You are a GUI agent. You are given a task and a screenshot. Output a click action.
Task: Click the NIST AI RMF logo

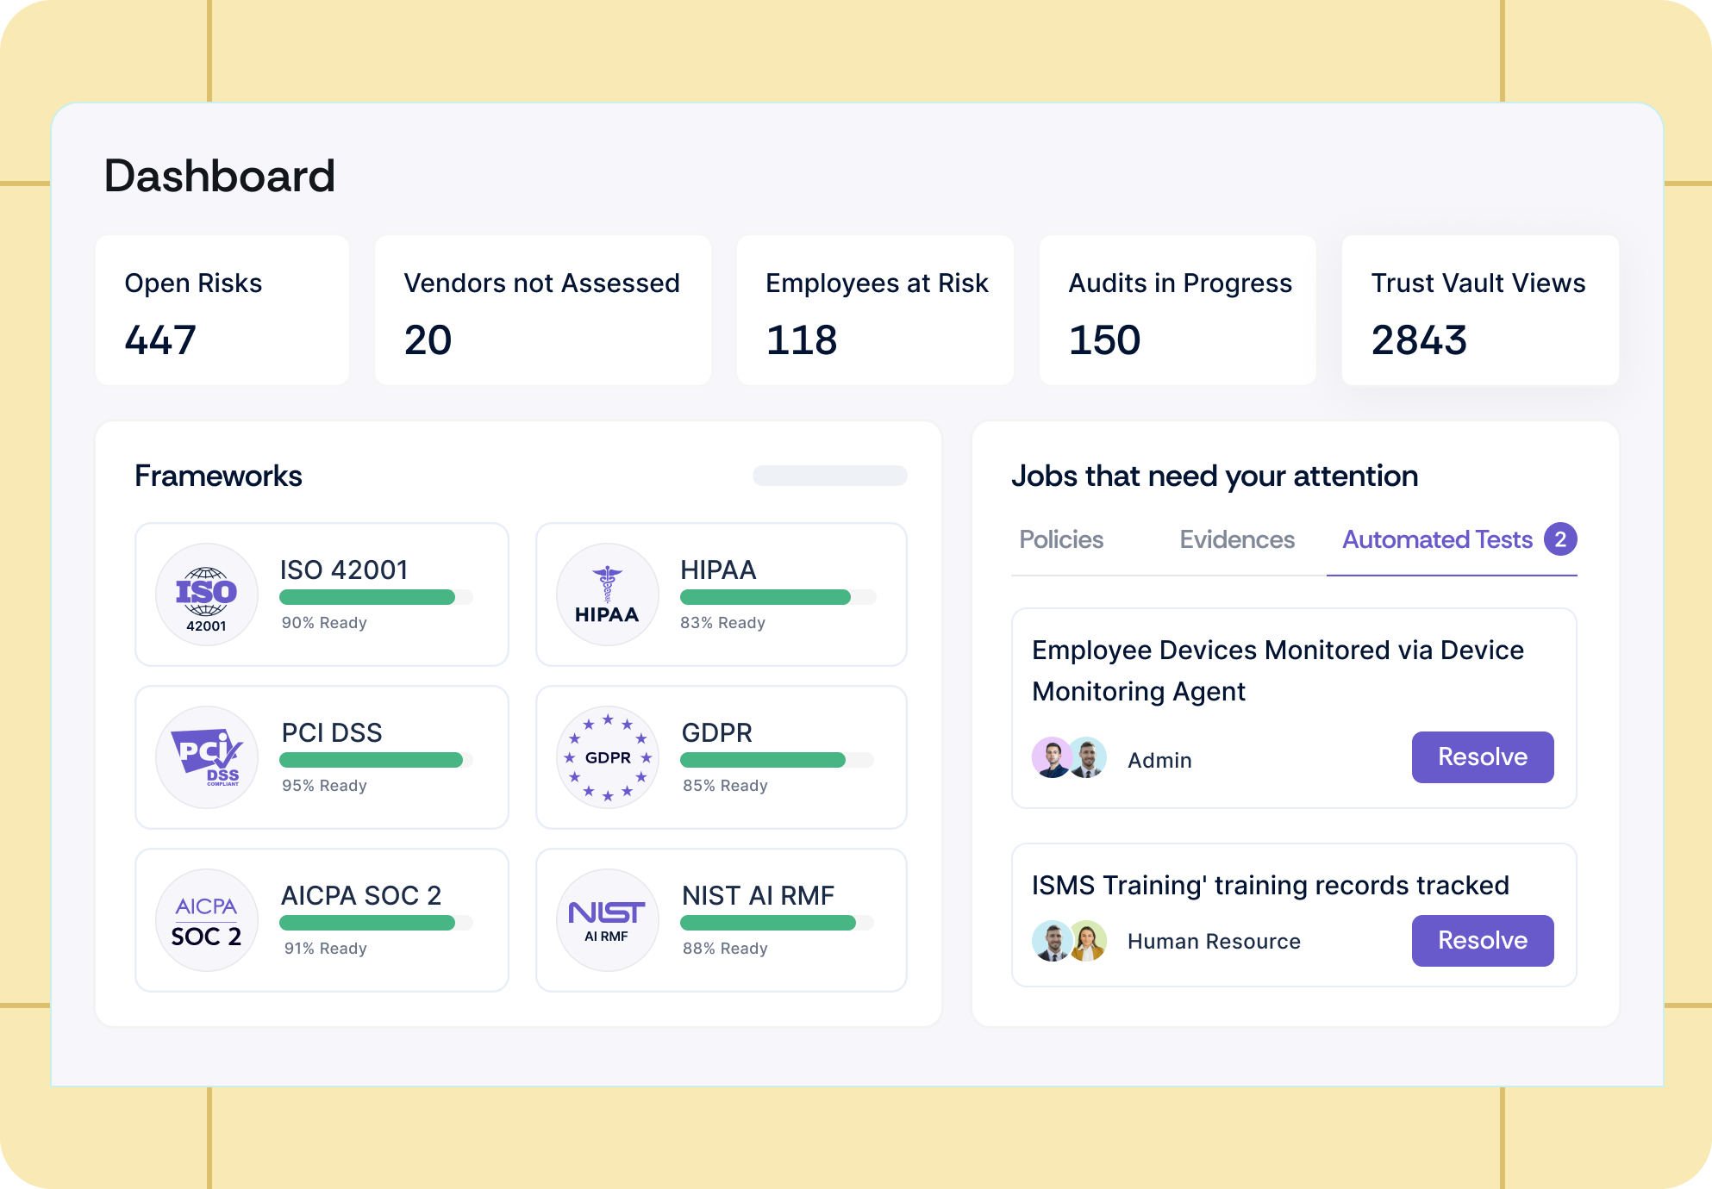pyautogui.click(x=608, y=920)
